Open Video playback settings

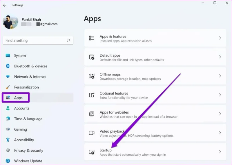[155, 133]
